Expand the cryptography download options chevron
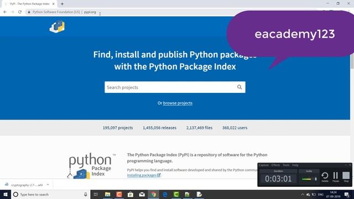The height and width of the screenshot is (199, 354). pos(48,185)
